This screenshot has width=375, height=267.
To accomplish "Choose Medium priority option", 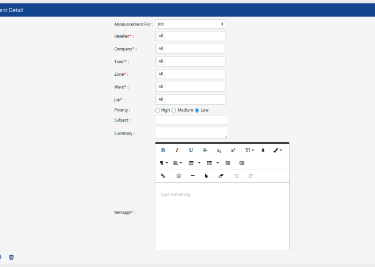I will (x=174, y=110).
